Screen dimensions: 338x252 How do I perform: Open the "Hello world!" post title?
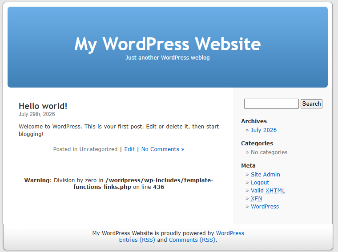(43, 106)
